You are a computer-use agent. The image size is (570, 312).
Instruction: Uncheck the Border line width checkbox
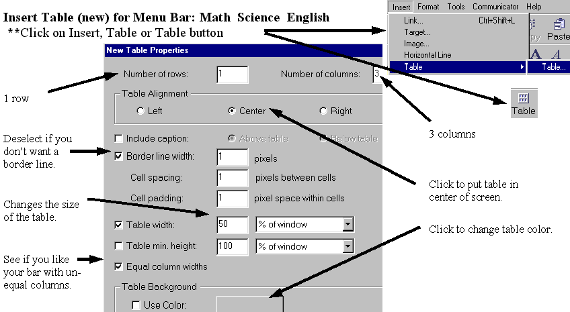tap(119, 157)
